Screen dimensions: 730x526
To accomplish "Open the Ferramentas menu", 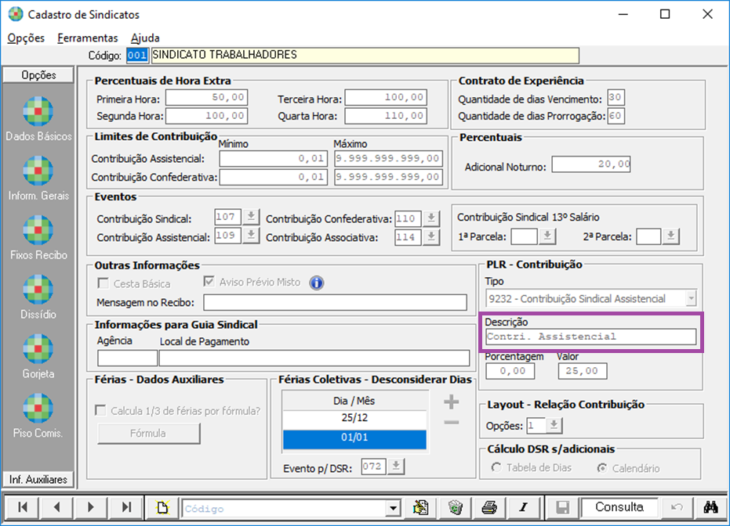I will point(88,38).
